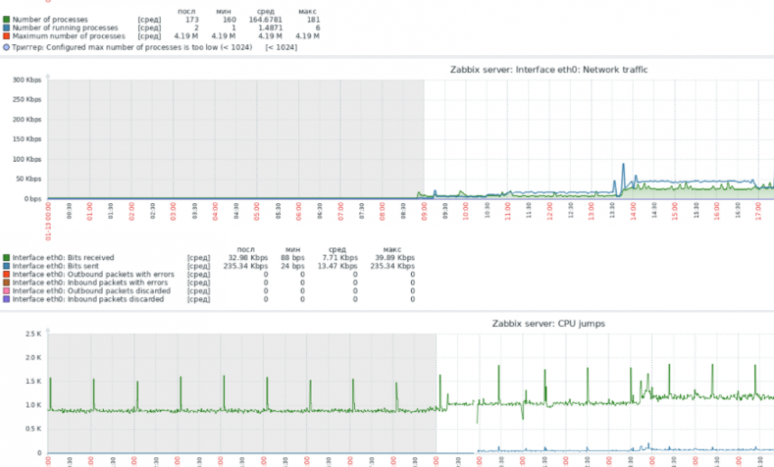This screenshot has width=774, height=467.
Task: Click the green swatch for Bits received
Action: coord(6,257)
